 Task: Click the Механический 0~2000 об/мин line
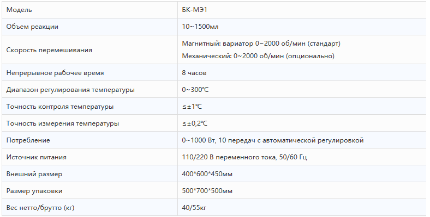point(258,56)
